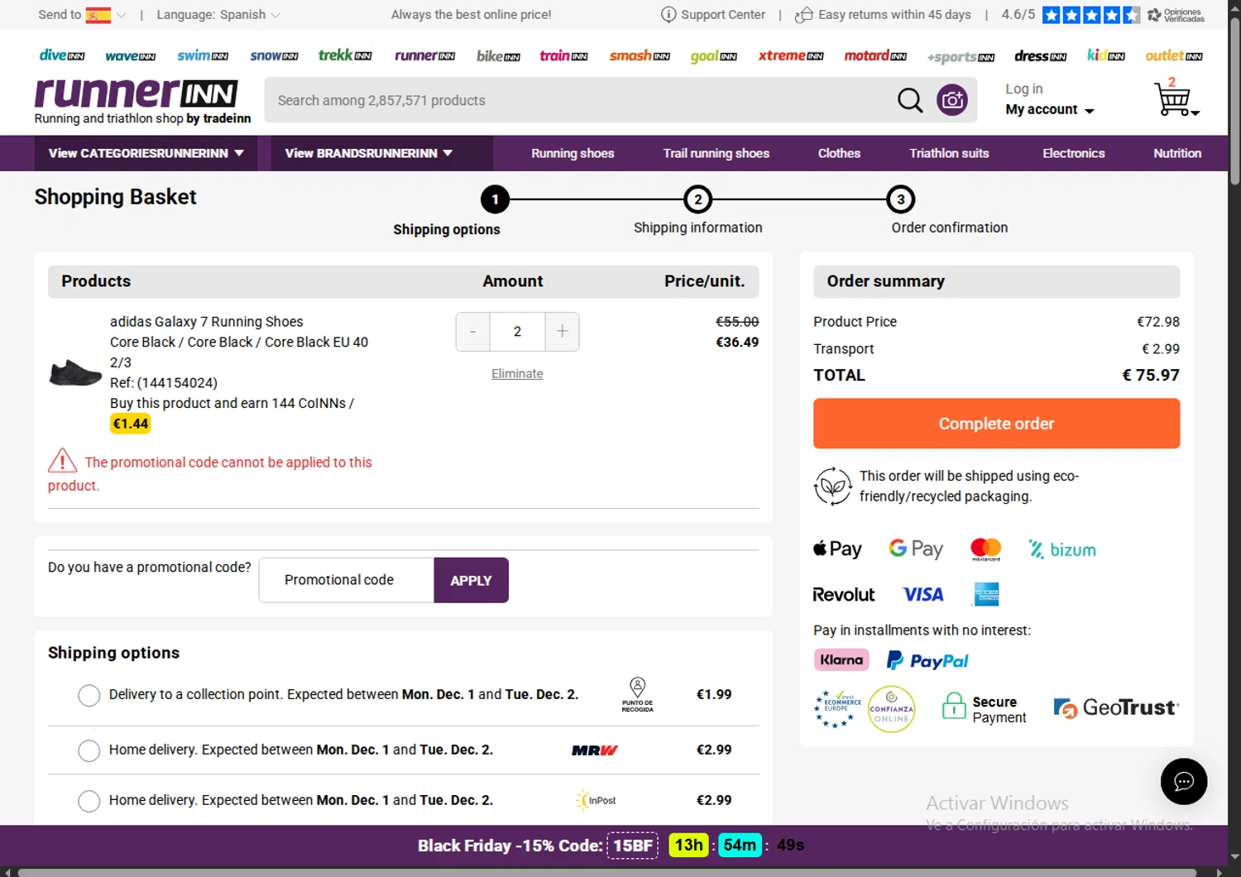Open the Triathlon suits menu item
This screenshot has width=1241, height=877.
point(949,153)
